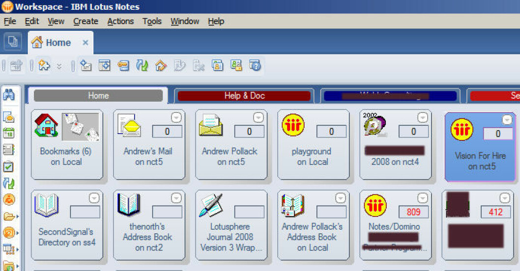Open the dropdown arrow on the Notes/Domino tile

pyautogui.click(x=423, y=198)
